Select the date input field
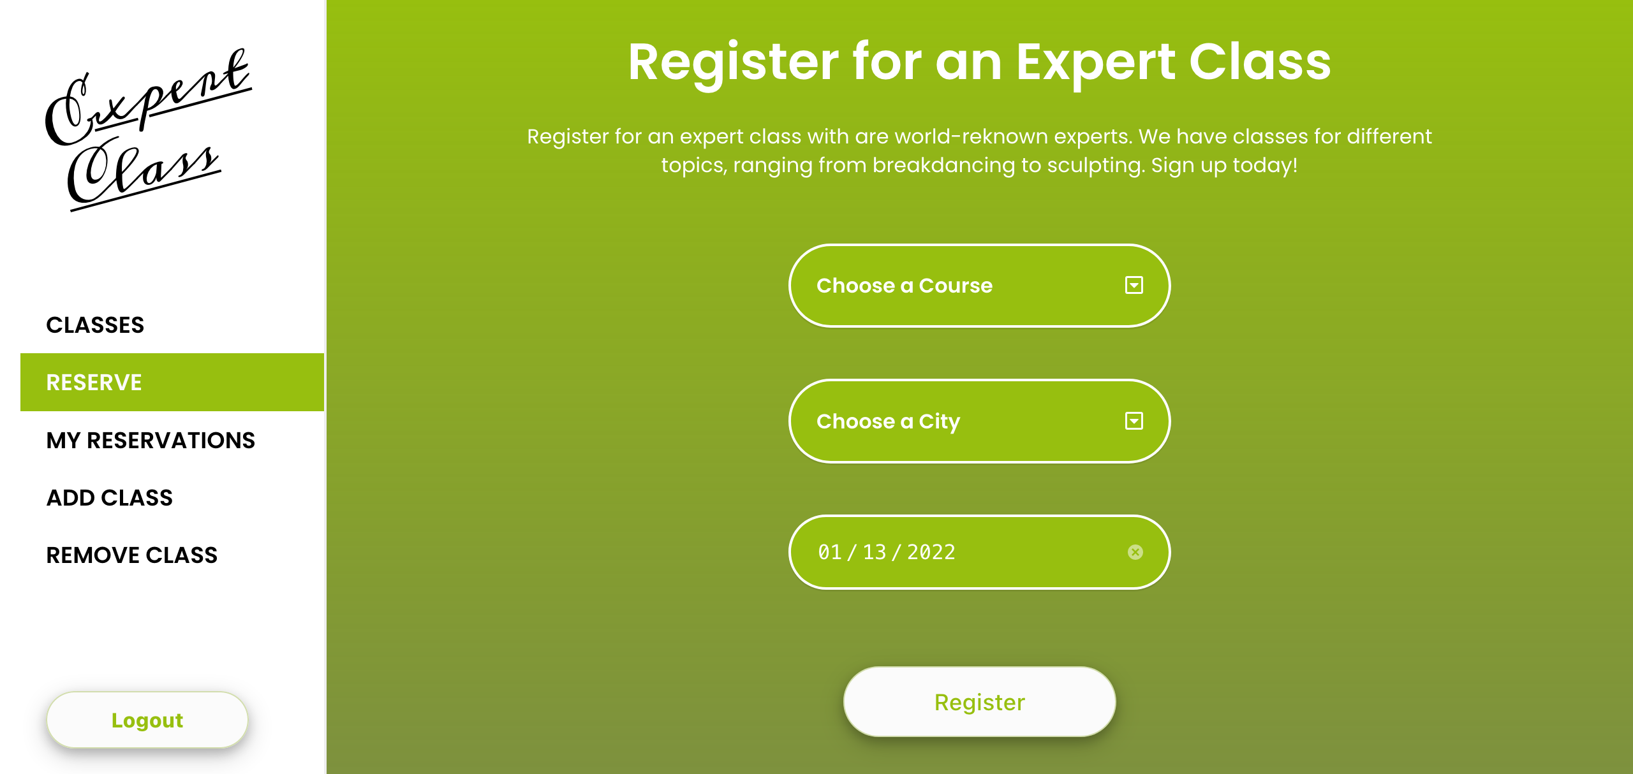 pos(979,551)
